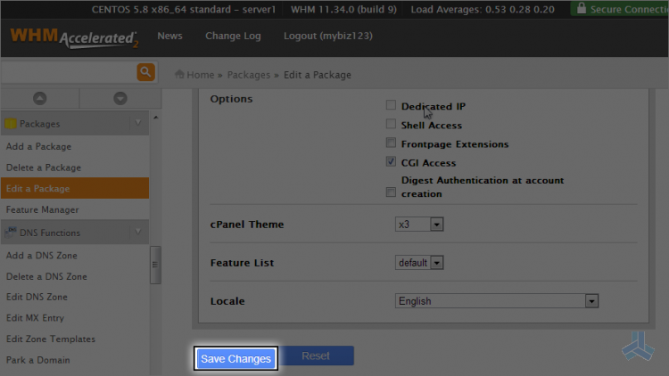Click WHM 11.34.0 (build 9) text
The width and height of the screenshot is (669, 376).
pos(344,10)
